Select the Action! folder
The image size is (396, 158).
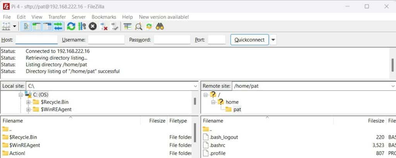click(17, 153)
